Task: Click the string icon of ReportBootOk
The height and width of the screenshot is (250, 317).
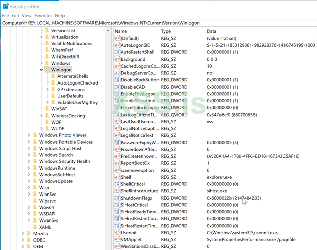Action: tap(117, 163)
